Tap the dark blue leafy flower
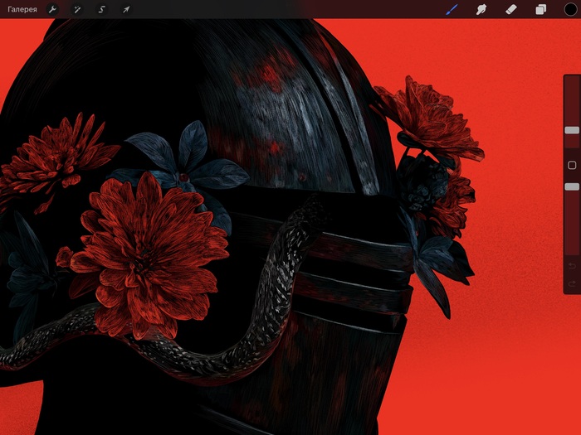The width and height of the screenshot is (581, 435). tap(187, 166)
